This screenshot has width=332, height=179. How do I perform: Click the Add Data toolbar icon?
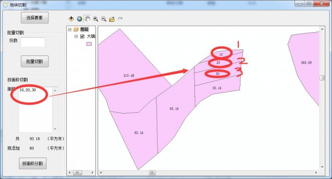71,19
